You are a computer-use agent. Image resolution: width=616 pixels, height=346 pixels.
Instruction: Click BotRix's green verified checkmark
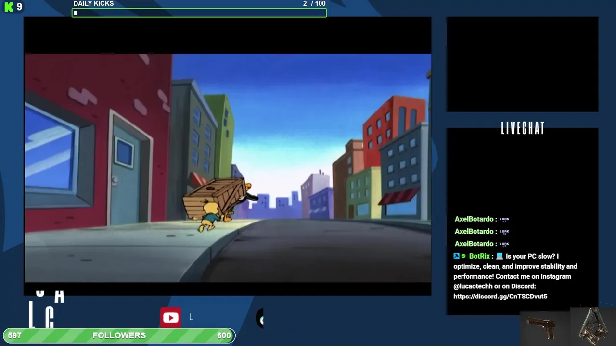point(463,256)
